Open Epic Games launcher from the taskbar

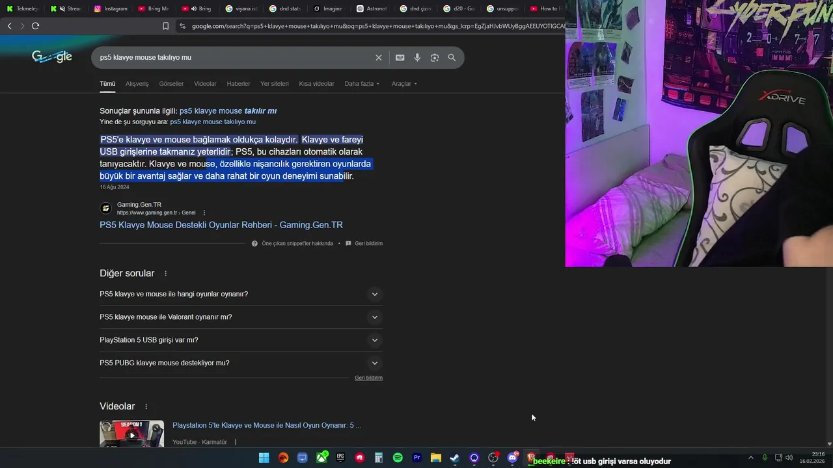tap(340, 458)
